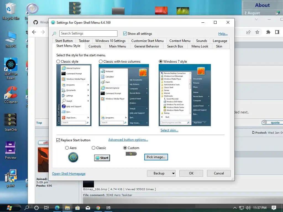Open browser extensions puzzle icon

(268, 32)
